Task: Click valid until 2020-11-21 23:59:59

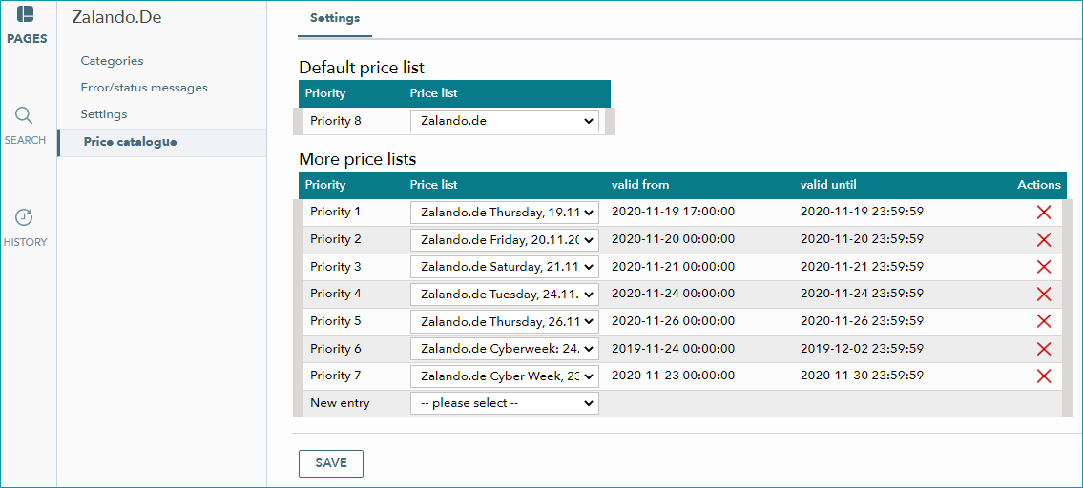Action: 862,267
